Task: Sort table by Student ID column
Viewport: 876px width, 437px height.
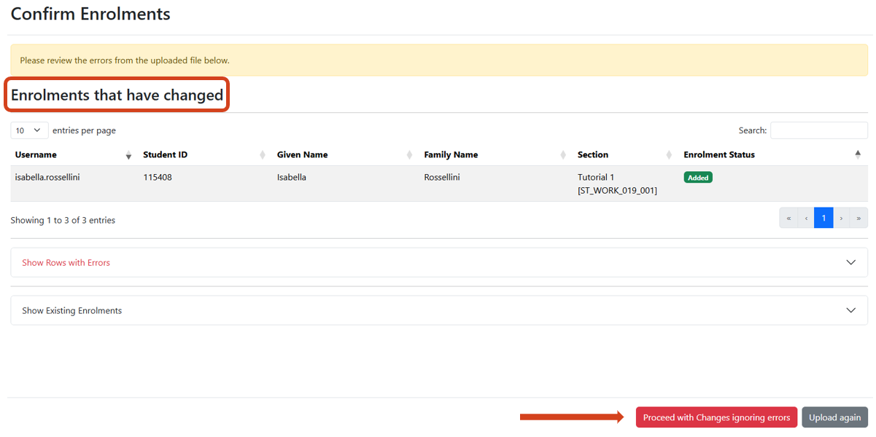Action: point(205,154)
